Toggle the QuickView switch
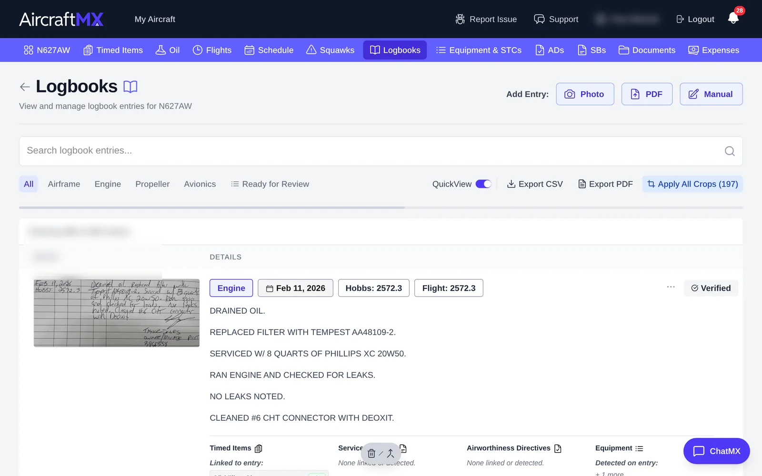 483,184
